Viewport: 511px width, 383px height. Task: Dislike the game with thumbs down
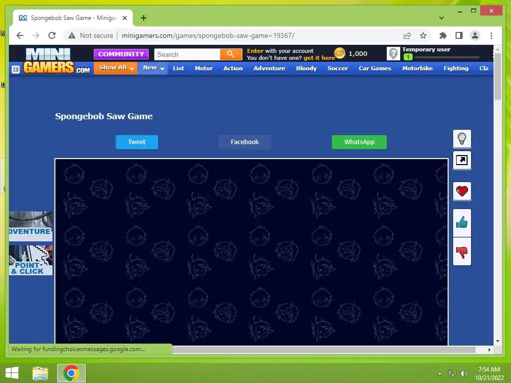point(462,251)
